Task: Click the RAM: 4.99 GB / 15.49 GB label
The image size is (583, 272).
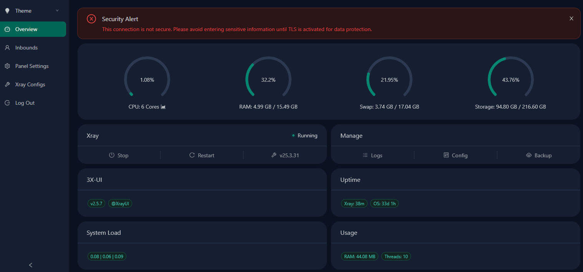Action: [x=268, y=107]
